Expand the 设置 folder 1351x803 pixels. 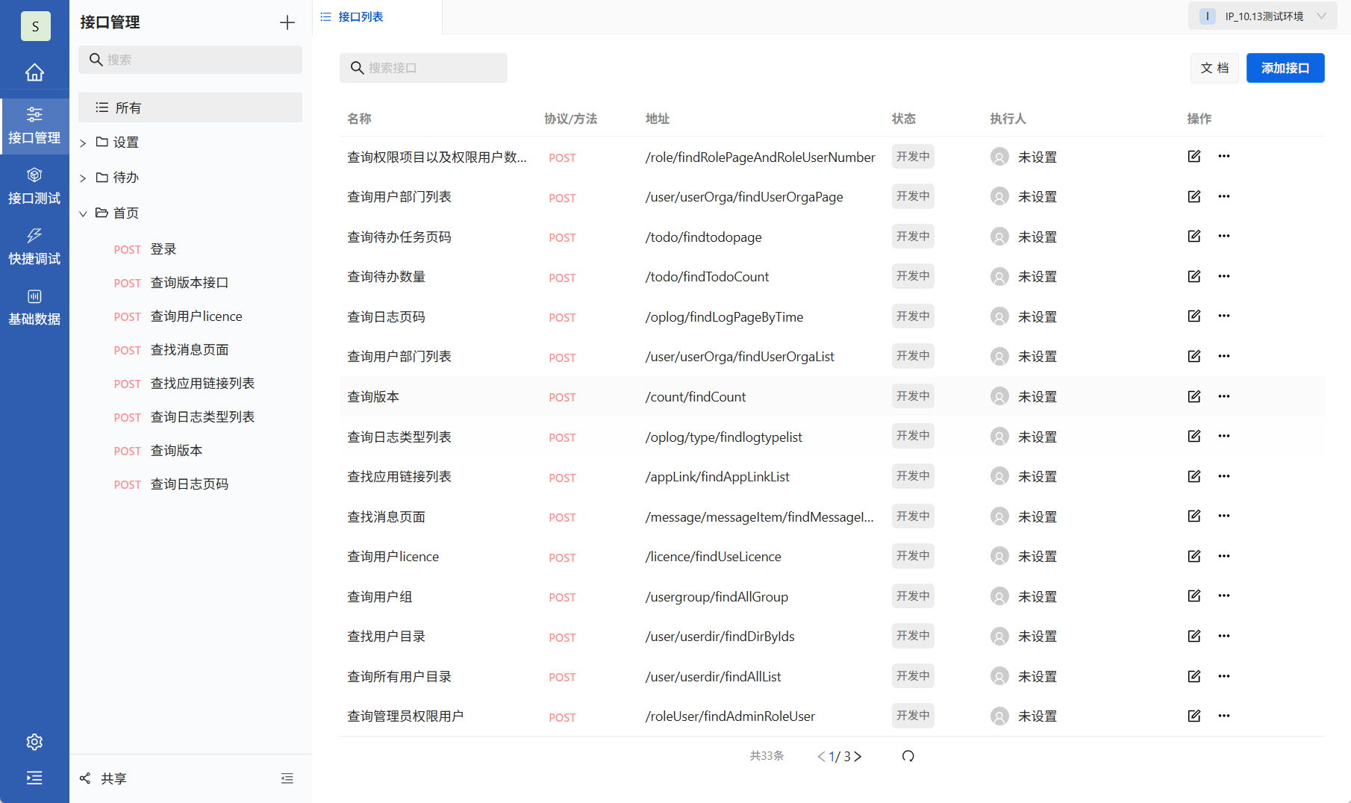82,142
